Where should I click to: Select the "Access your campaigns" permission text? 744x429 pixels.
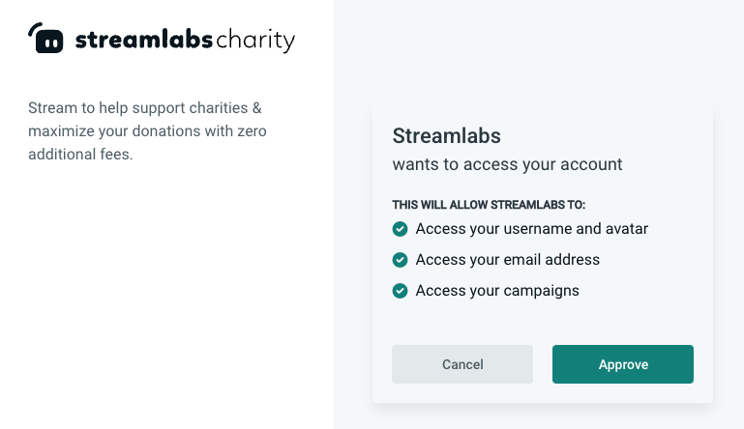(497, 291)
